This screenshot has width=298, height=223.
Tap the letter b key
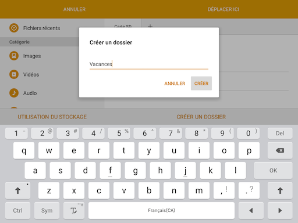(x=149, y=190)
